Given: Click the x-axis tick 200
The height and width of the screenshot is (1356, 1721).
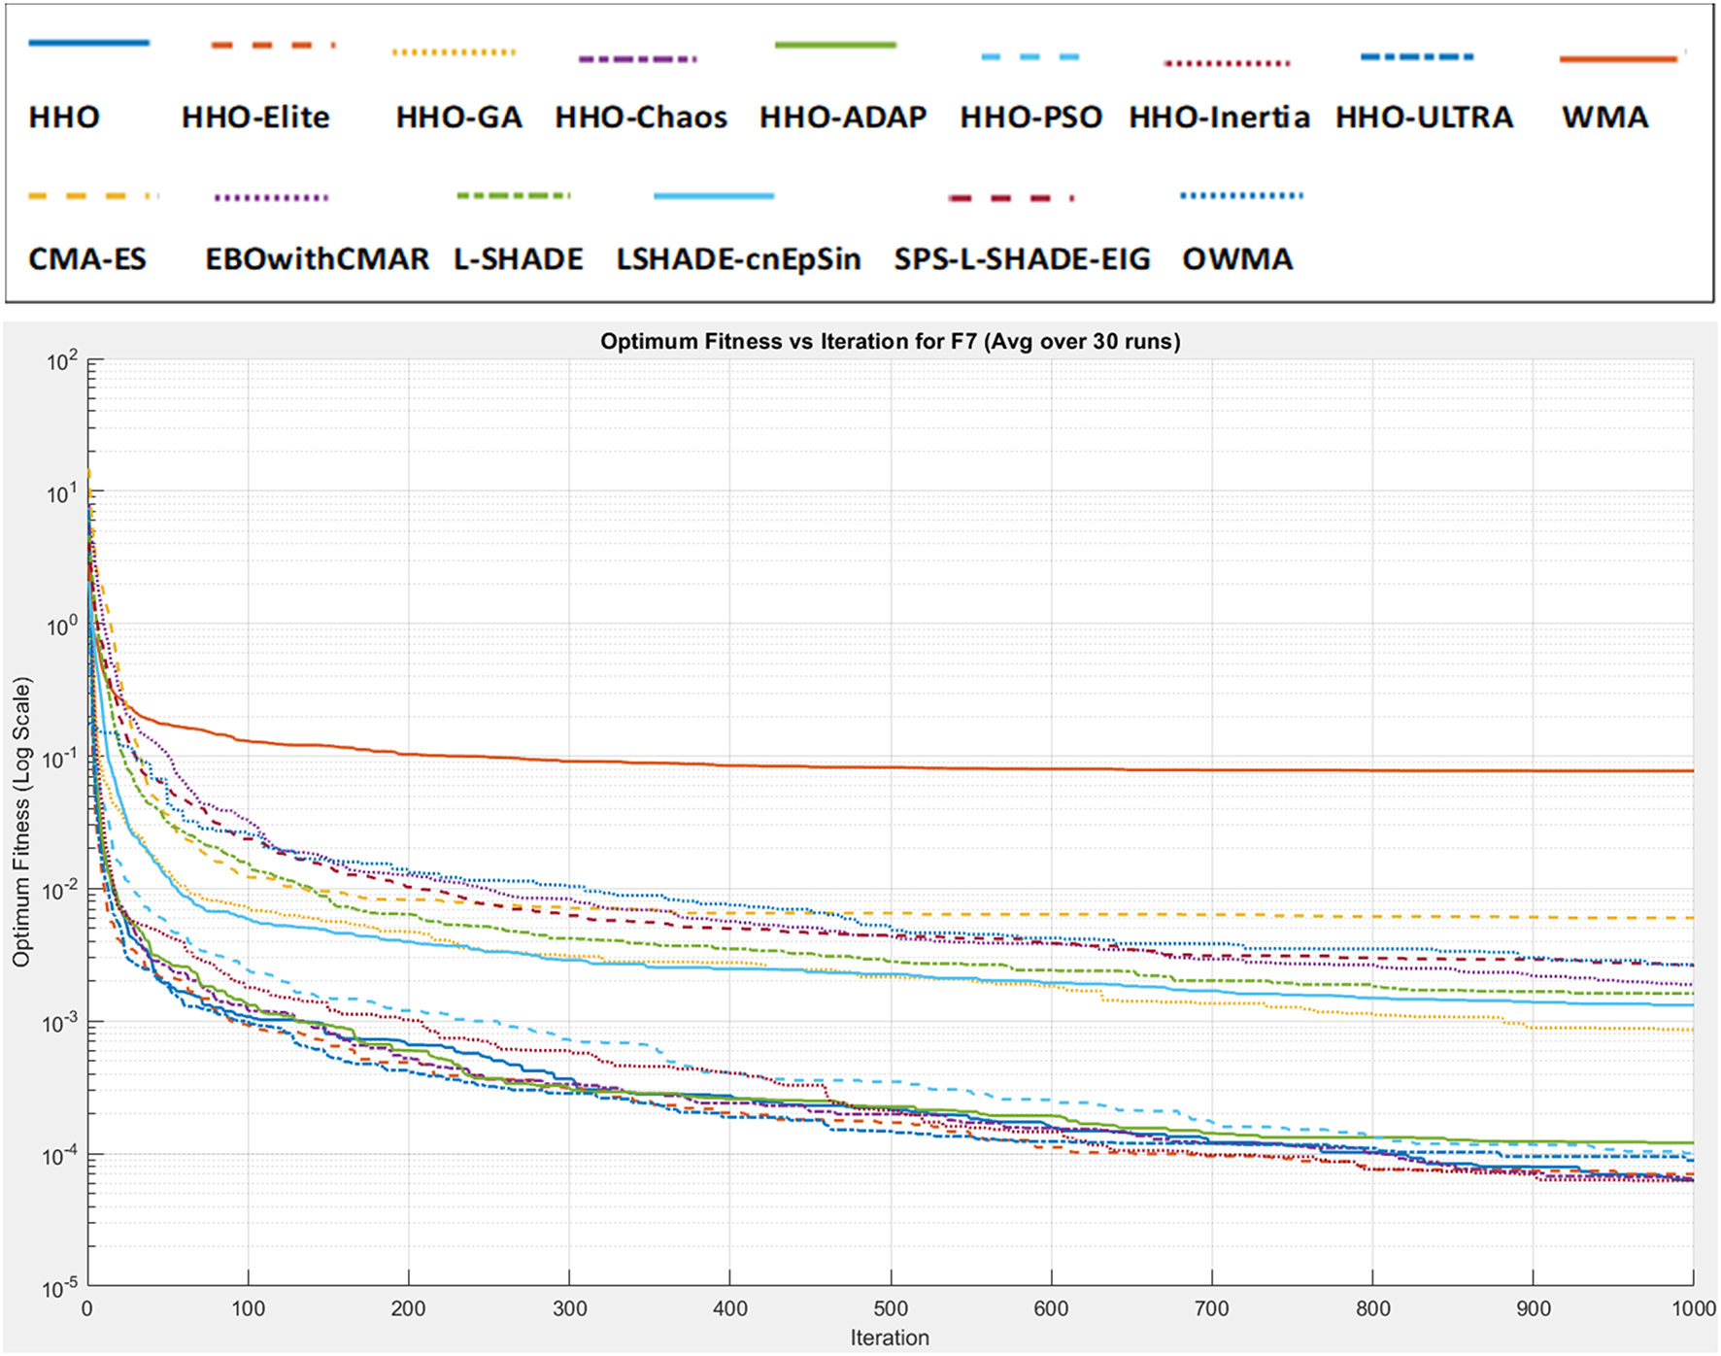Looking at the screenshot, I should [x=408, y=1308].
